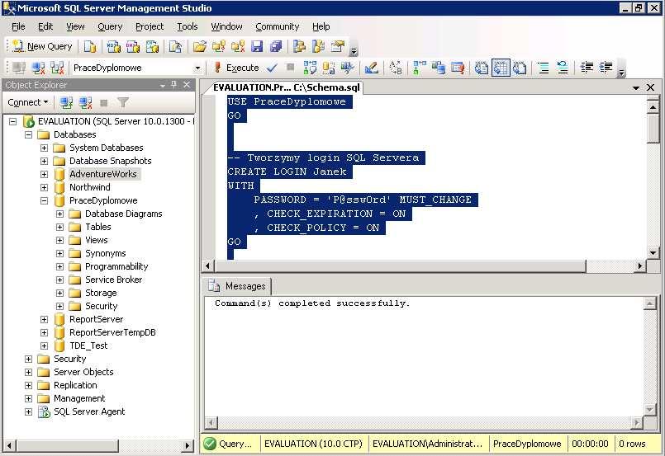Uncomment the selected lines
The image size is (665, 456).
563,68
